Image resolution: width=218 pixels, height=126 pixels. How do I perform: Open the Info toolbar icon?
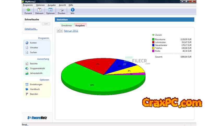(x=72, y=10)
